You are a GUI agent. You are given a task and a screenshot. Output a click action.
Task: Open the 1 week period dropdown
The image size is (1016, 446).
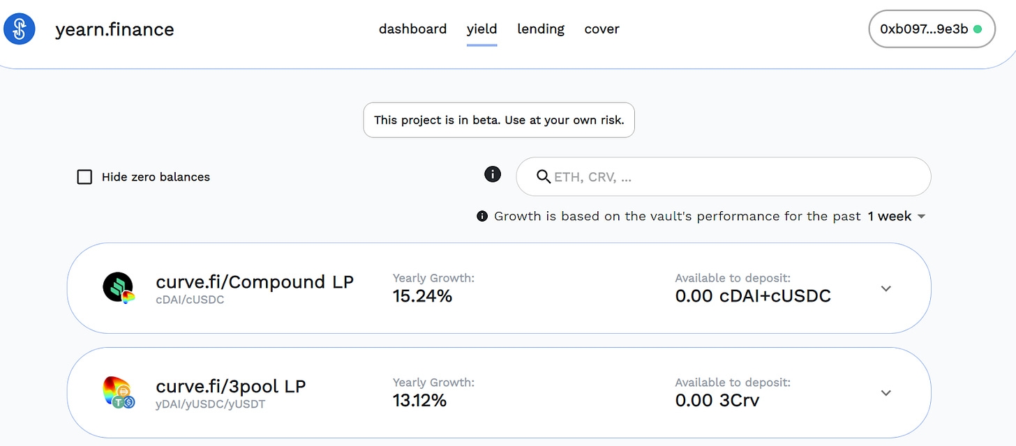click(x=897, y=217)
